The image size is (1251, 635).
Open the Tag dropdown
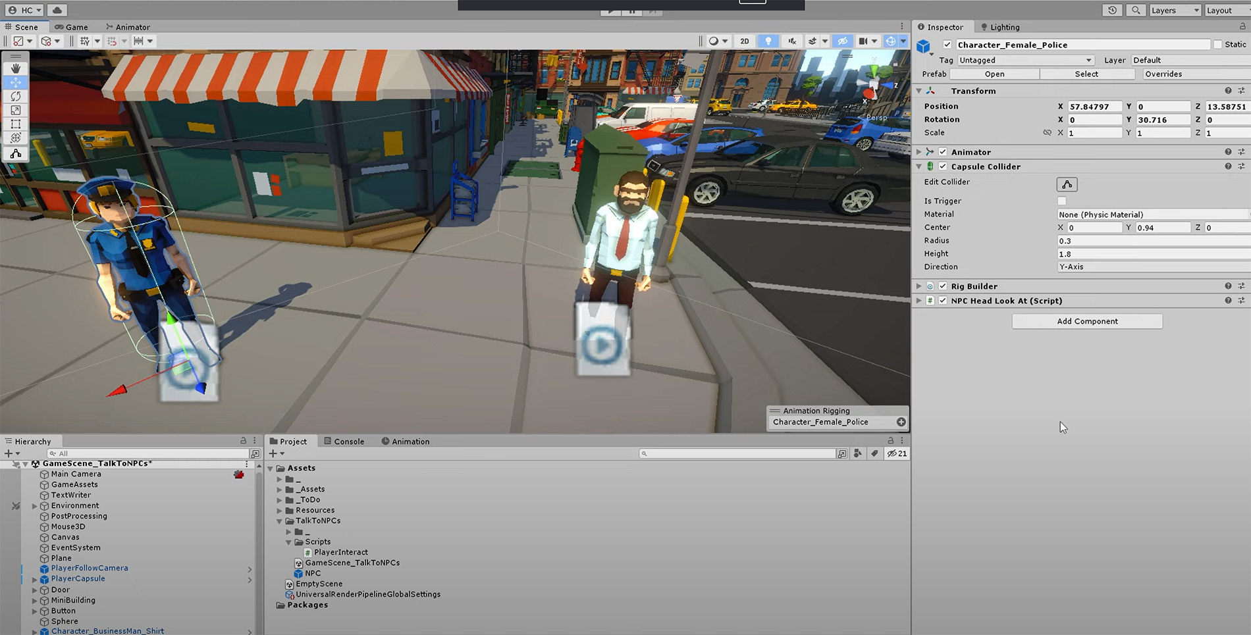coord(1024,60)
